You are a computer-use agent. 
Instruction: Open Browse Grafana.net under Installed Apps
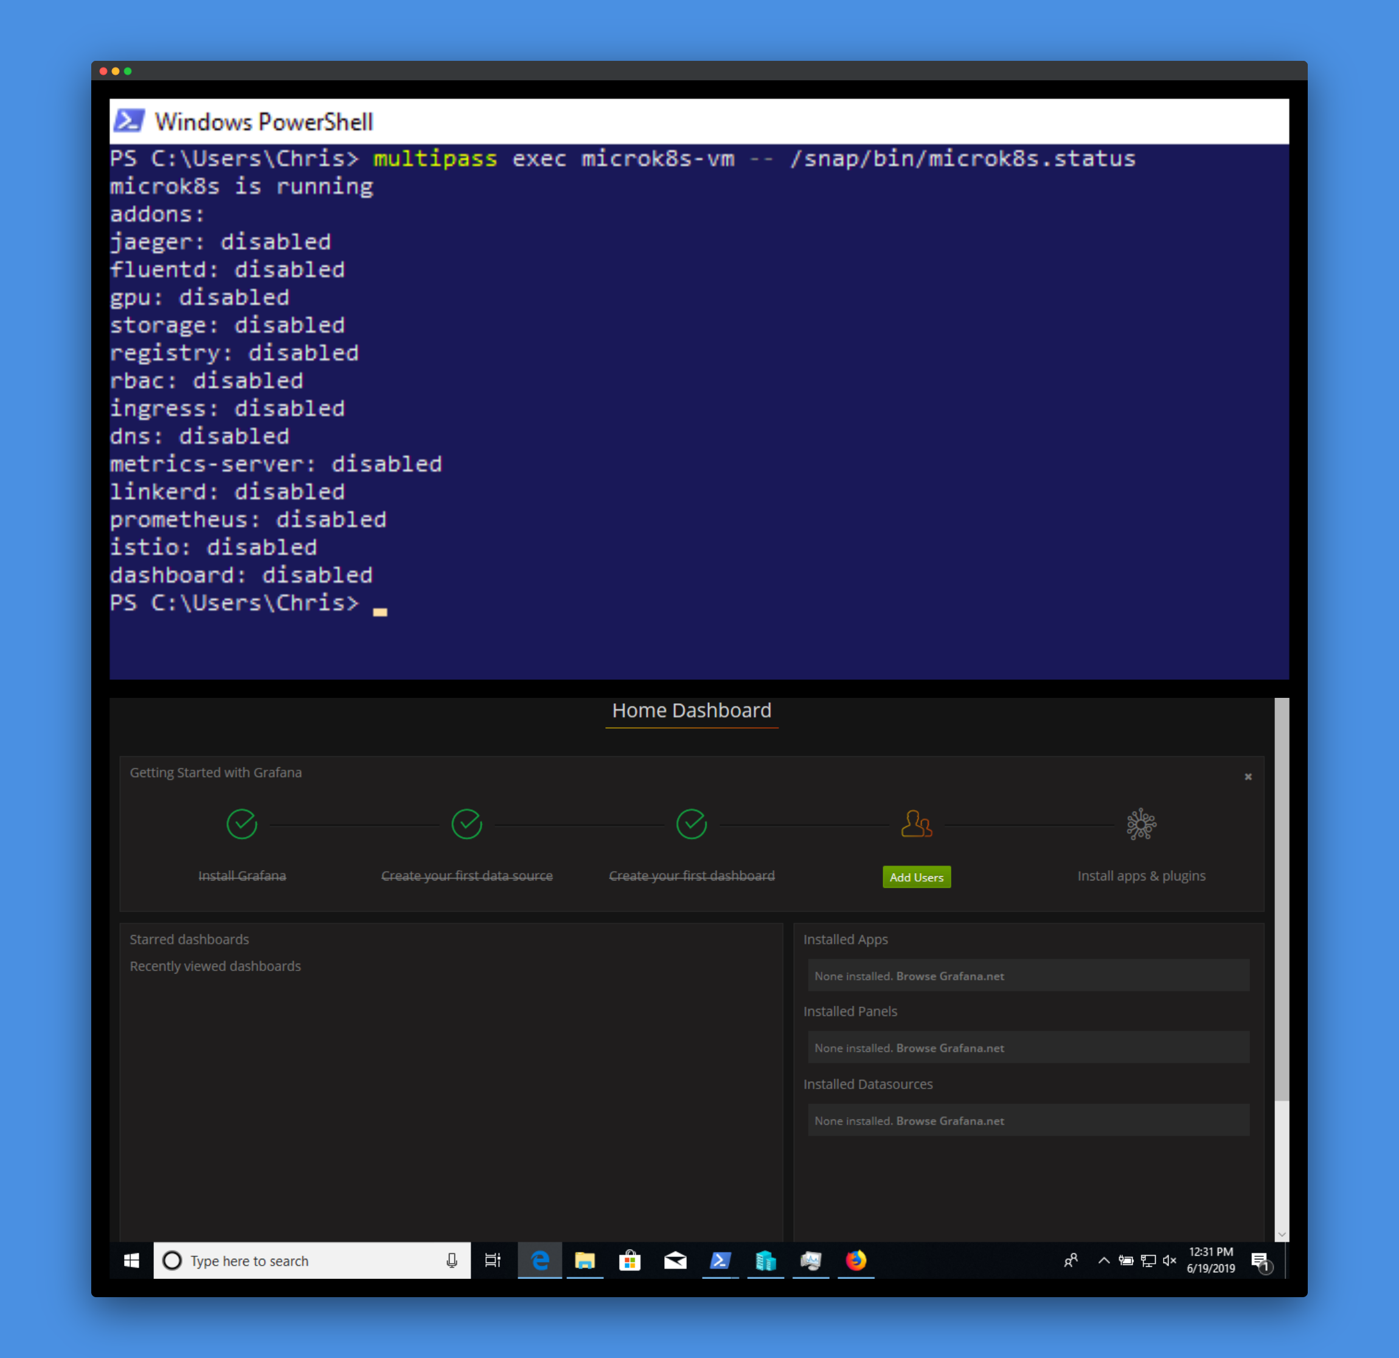tap(949, 976)
